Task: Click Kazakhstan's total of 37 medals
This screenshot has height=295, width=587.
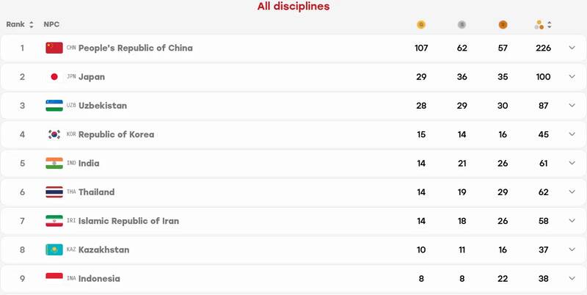Action: point(543,250)
